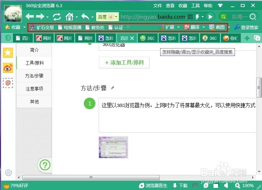
Task: Click the scroll-down arrow on vertical scrollbar
Action: 259,171
